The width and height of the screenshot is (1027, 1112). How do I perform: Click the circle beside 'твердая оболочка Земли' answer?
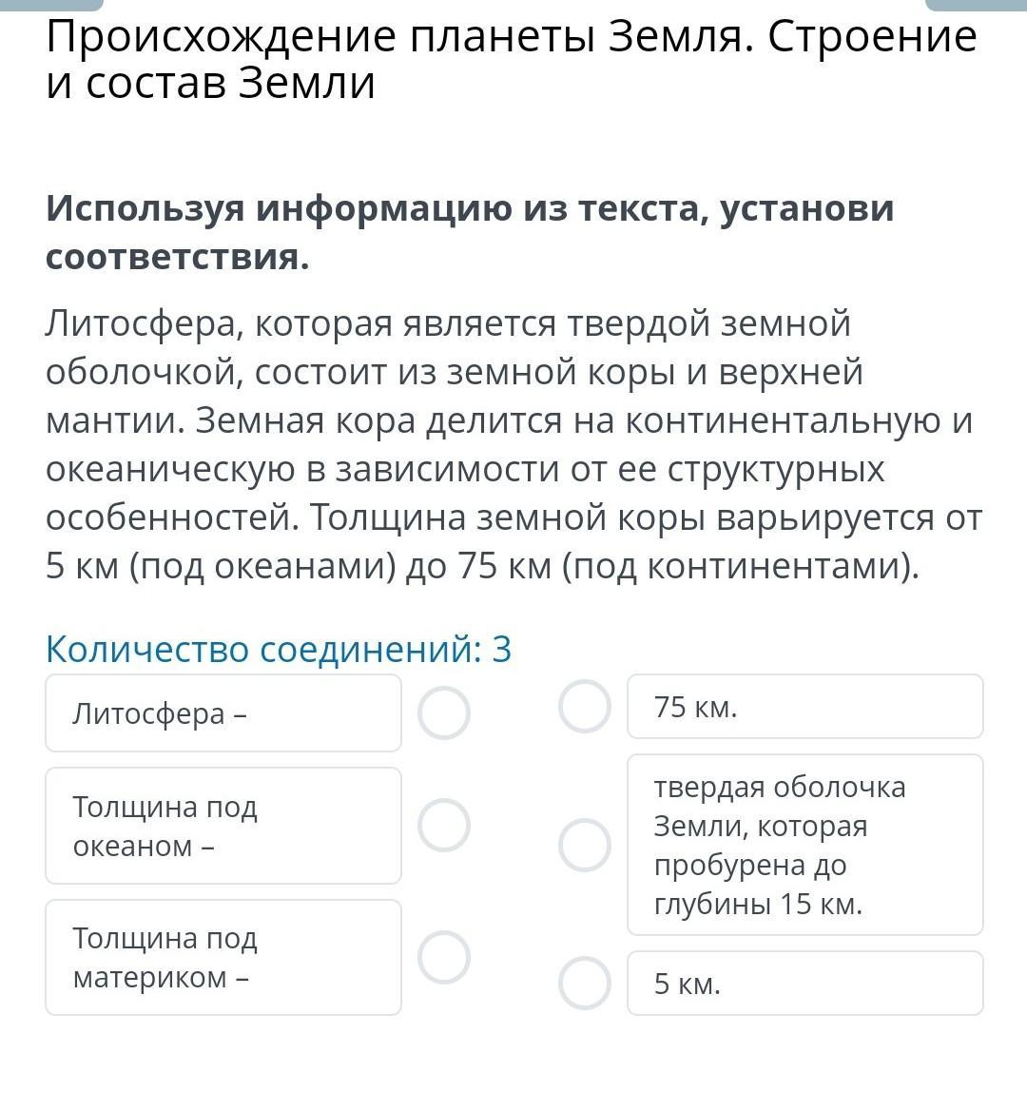[584, 845]
